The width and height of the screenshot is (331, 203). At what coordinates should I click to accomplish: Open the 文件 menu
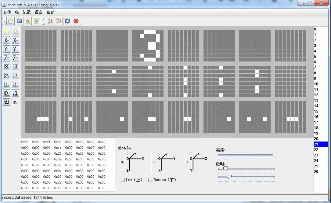pyautogui.click(x=7, y=12)
